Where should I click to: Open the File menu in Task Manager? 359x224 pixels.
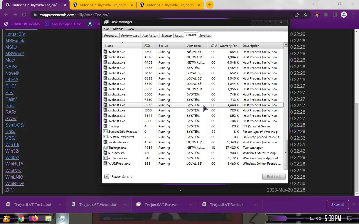pos(106,29)
